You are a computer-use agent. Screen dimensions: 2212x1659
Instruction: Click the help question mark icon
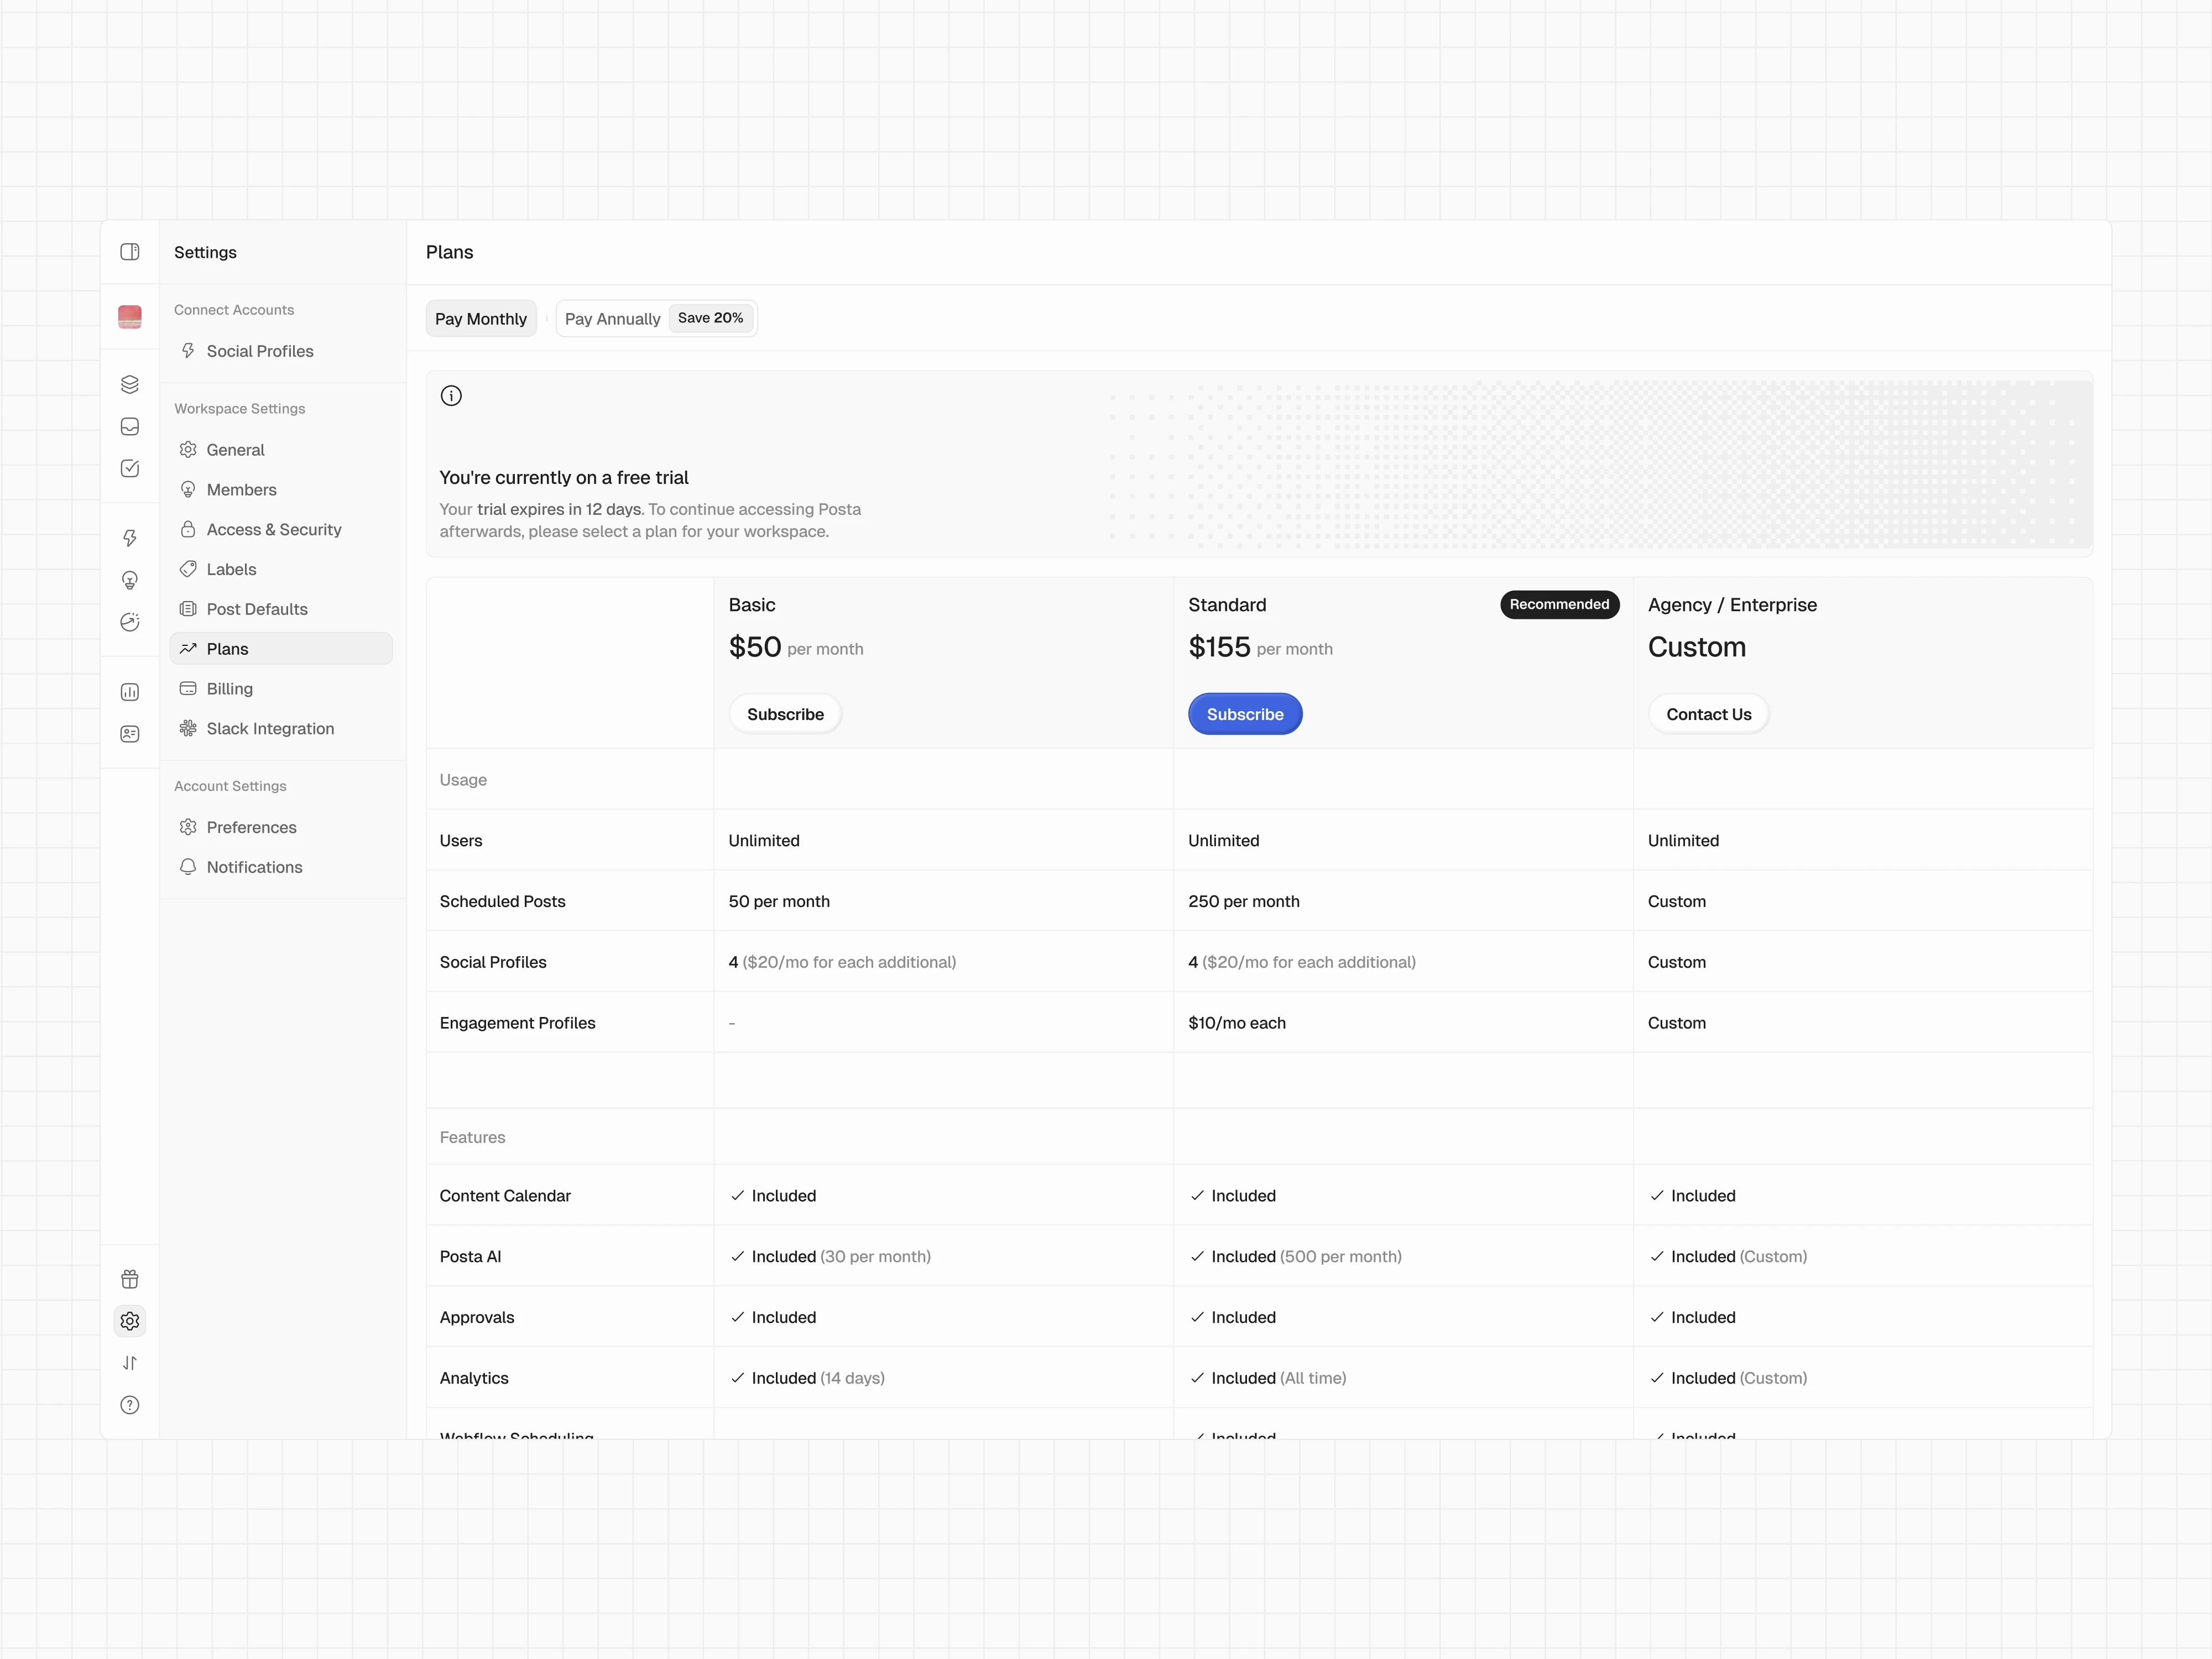click(x=130, y=1405)
